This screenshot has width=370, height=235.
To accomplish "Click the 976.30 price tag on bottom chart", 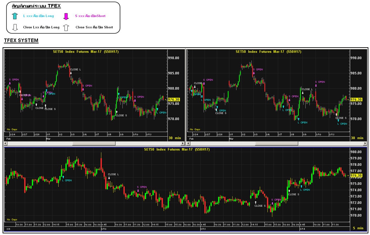I will 356,175.
